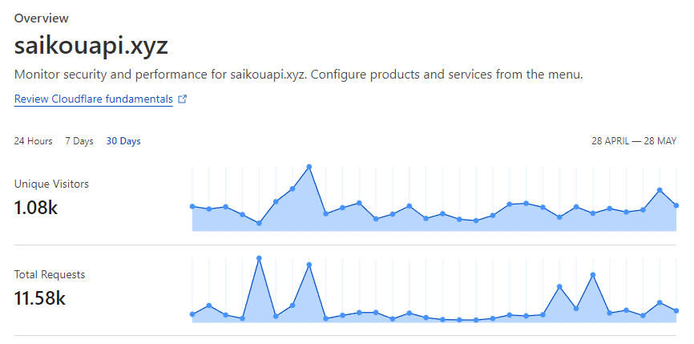Open Review Cloudflare fundamentals link

coord(94,99)
